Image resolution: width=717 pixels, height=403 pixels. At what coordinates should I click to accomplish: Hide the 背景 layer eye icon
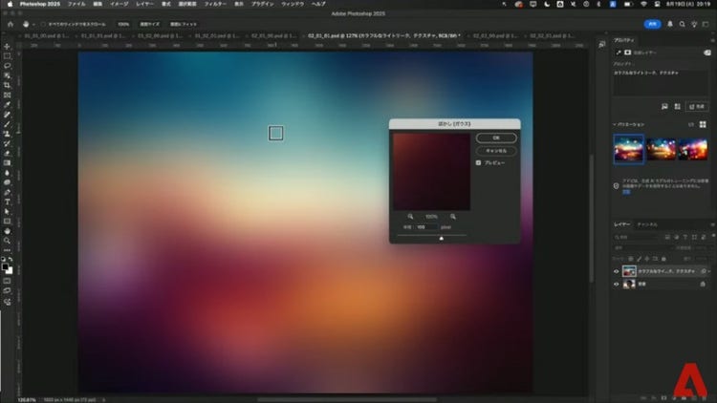point(616,285)
